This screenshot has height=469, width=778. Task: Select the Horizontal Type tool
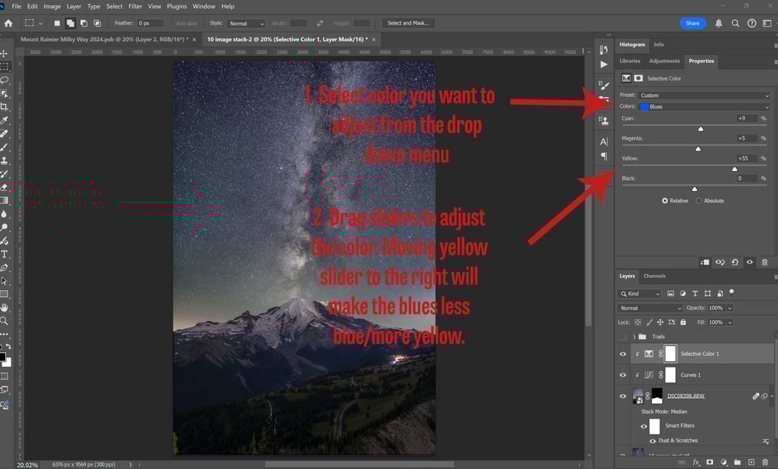[x=5, y=254]
